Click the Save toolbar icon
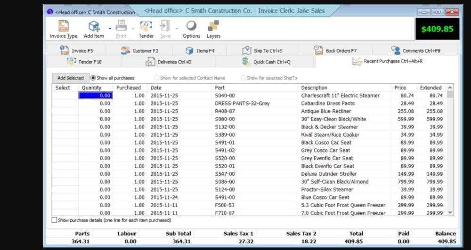 click(165, 26)
